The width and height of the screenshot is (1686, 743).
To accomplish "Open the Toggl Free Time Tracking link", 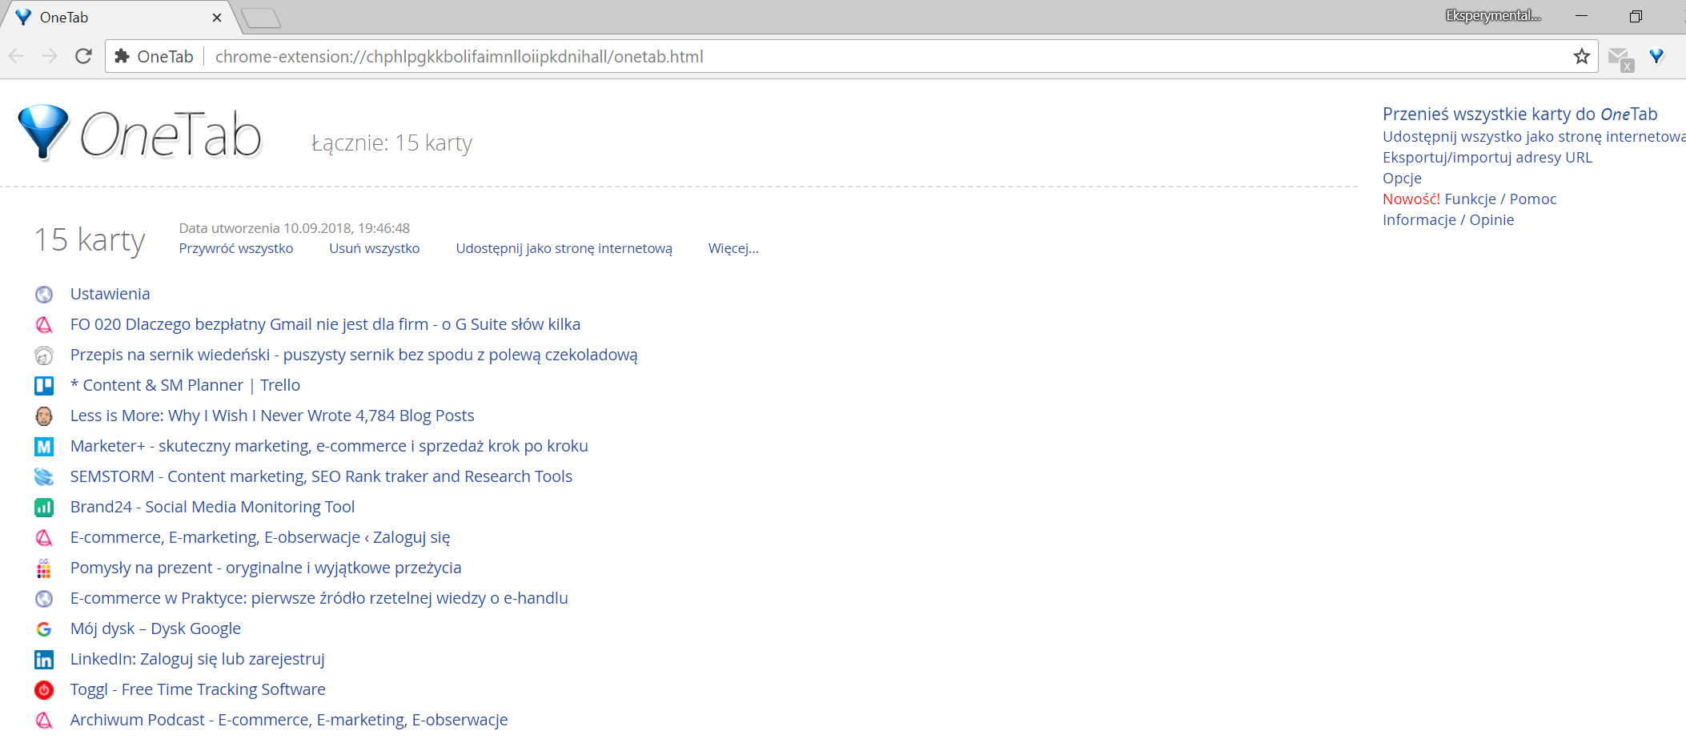I will (x=198, y=689).
